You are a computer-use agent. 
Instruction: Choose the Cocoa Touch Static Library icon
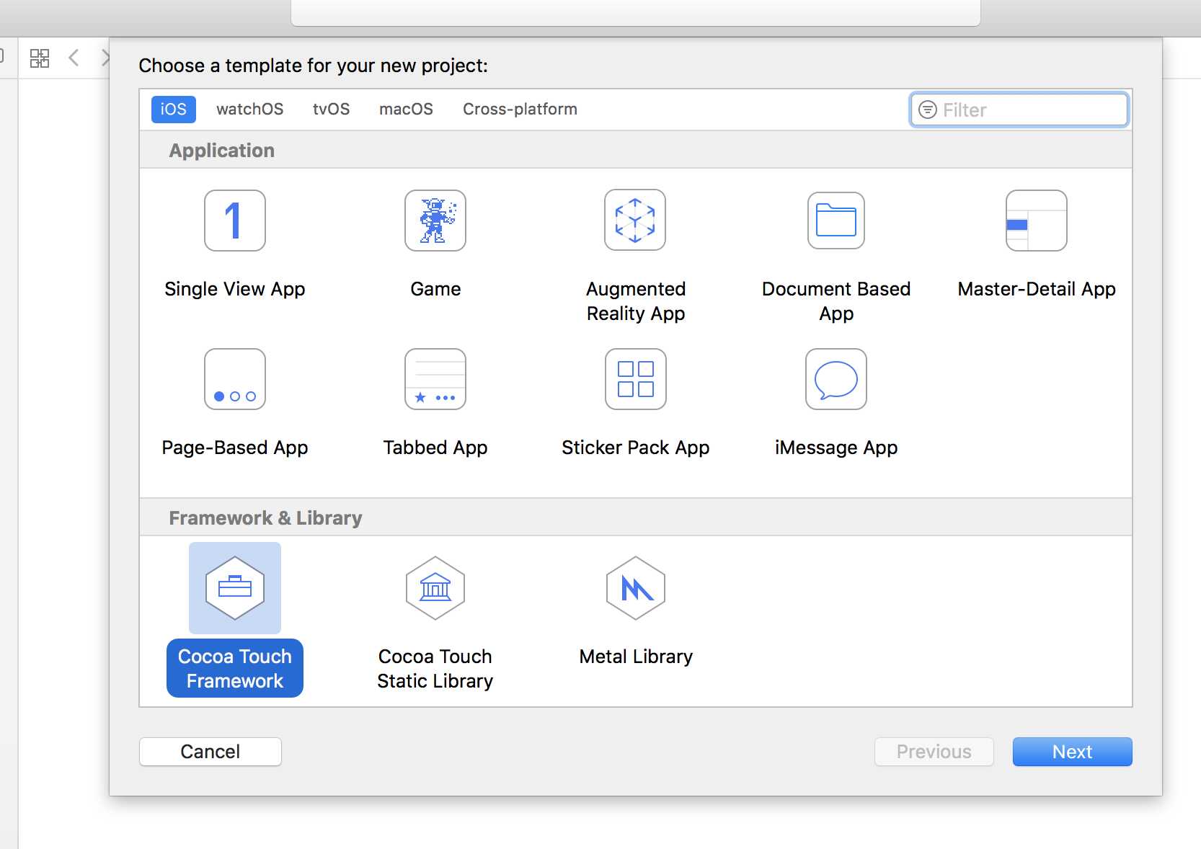pyautogui.click(x=435, y=588)
